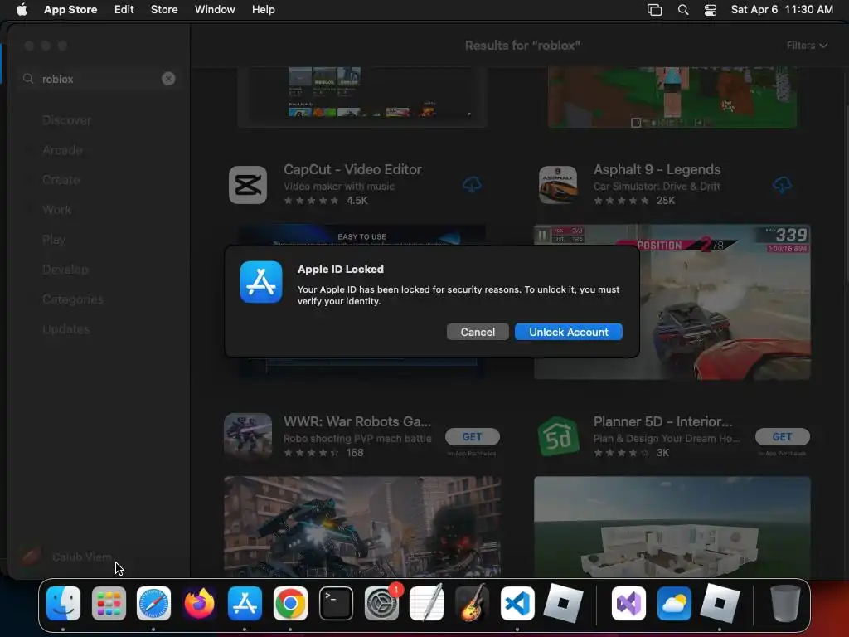This screenshot has height=637, width=849.
Task: Open Google Chrome from the dock
Action: [x=290, y=603]
